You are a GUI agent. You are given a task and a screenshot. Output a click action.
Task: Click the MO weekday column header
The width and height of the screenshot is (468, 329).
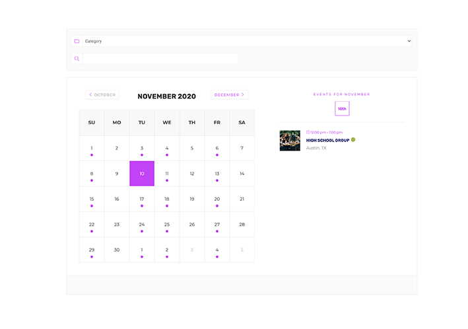point(117,122)
